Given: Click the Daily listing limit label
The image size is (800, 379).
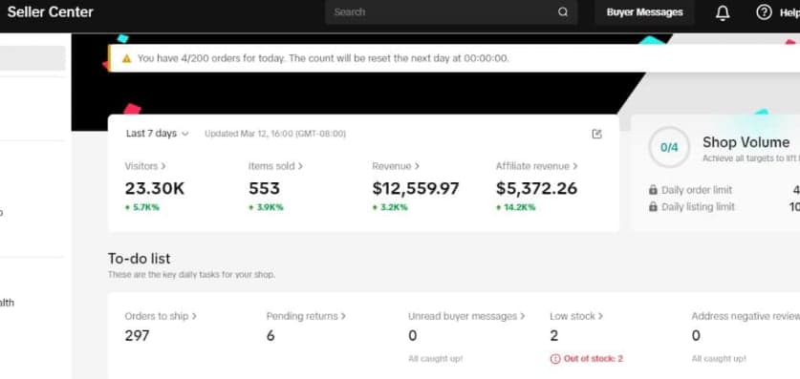Looking at the screenshot, I should pos(698,207).
